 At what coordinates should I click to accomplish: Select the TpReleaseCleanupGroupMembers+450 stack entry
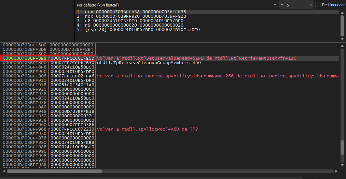coord(149,63)
